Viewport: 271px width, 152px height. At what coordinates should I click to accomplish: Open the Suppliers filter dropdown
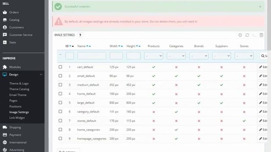(221, 56)
